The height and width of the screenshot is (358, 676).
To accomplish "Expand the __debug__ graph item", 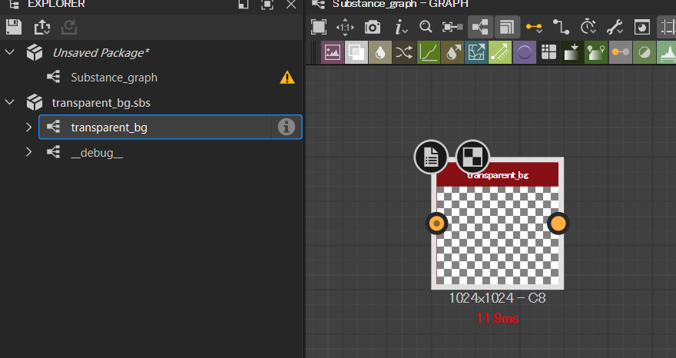I will click(29, 152).
